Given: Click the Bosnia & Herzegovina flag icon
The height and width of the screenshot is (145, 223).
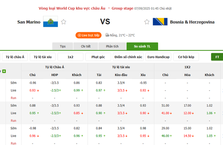Looking at the screenshot, I should pos(160,22).
